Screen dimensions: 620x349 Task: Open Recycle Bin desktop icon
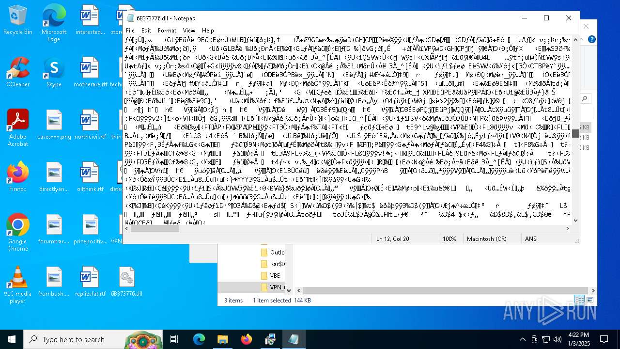click(17, 20)
